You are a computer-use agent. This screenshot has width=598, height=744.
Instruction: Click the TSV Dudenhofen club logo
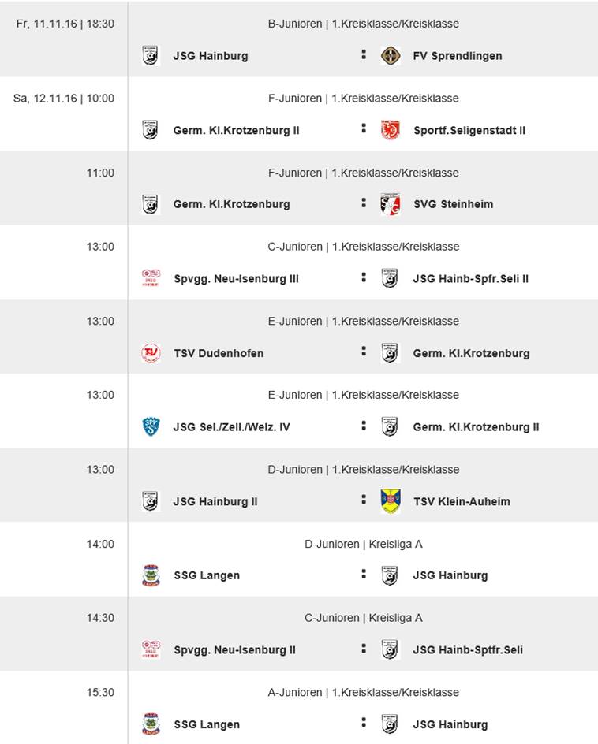151,353
